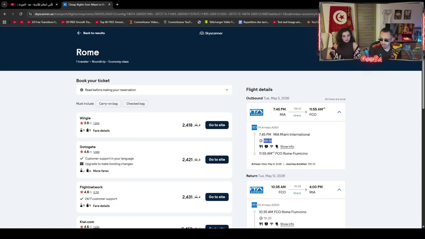Viewport: 425px width, 239px height.
Task: Go to site for Wingie
Action: 217,125
